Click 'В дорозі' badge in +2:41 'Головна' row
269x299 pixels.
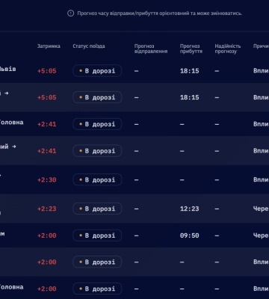coord(97,124)
